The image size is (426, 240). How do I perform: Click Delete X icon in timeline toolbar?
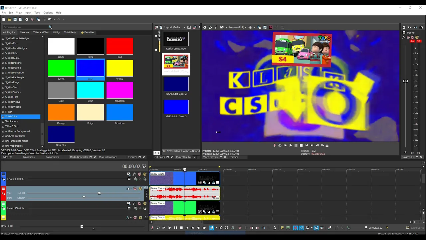pos(240,228)
